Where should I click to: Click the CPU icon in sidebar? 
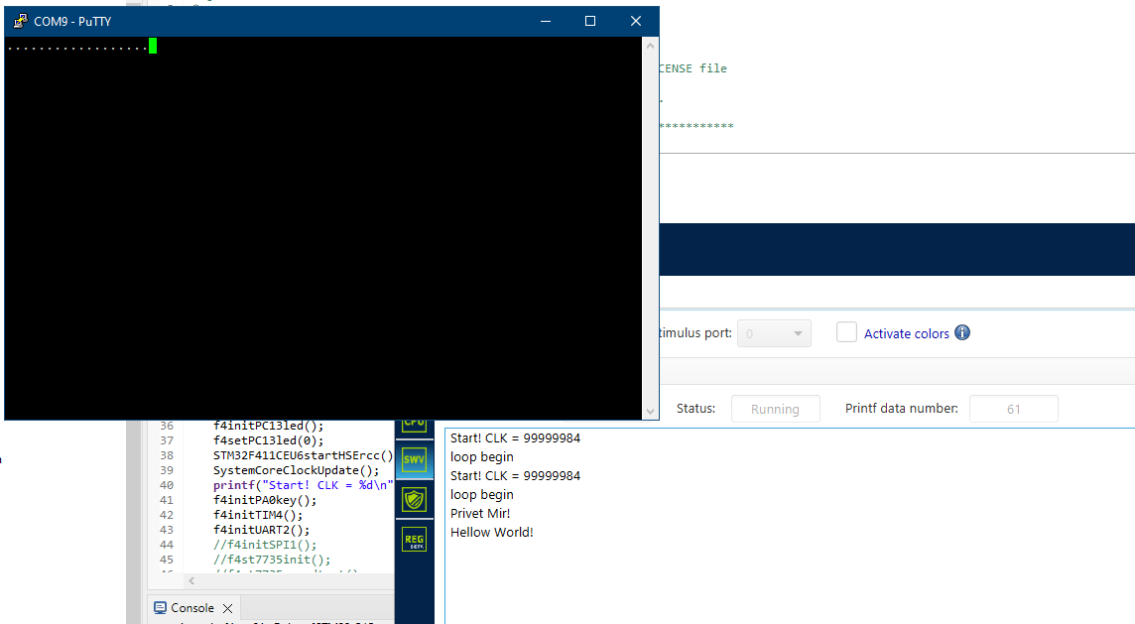click(x=414, y=424)
